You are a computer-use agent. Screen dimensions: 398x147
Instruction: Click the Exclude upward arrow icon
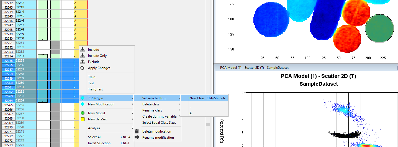click(83, 62)
